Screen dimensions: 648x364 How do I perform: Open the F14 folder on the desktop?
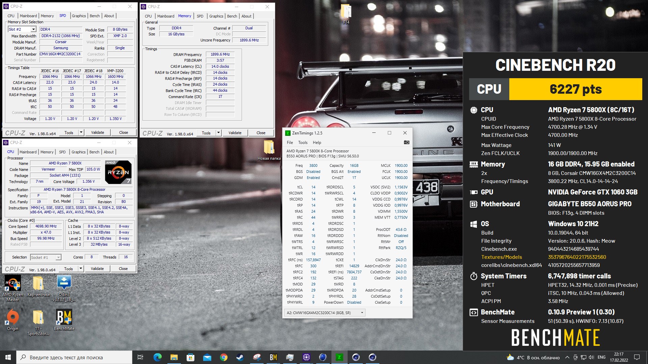[x=346, y=14]
